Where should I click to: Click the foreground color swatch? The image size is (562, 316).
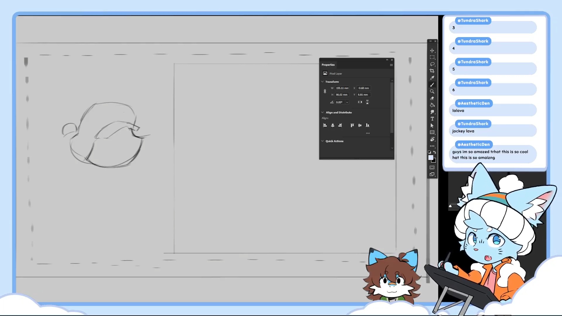[431, 158]
